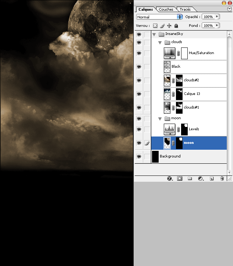The height and width of the screenshot is (266, 233).
Task: Click the moon layer image thumbnail
Action: [167, 143]
